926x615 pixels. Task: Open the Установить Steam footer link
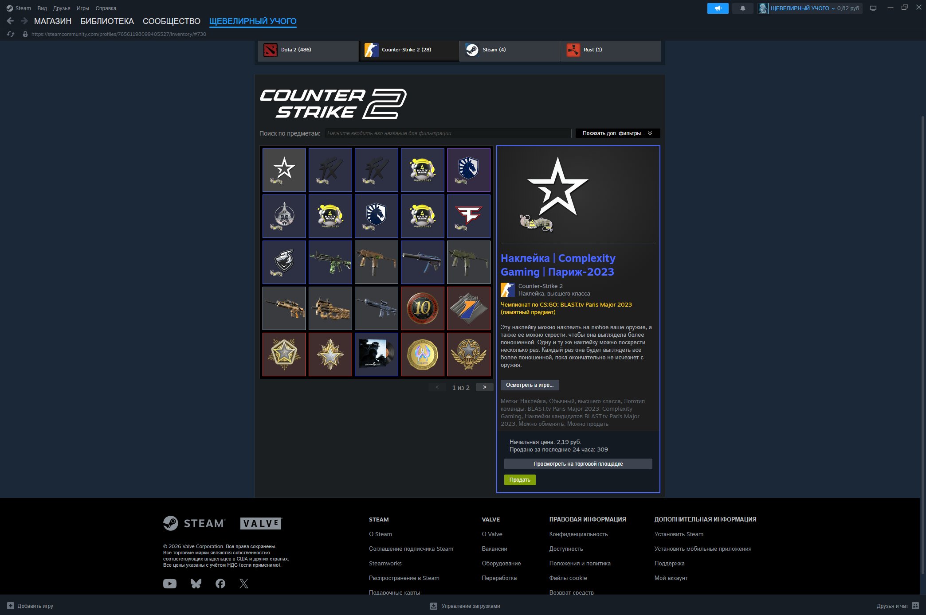tap(679, 534)
